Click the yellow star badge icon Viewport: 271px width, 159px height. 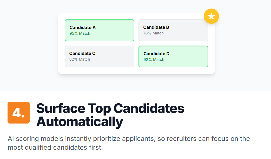(211, 16)
